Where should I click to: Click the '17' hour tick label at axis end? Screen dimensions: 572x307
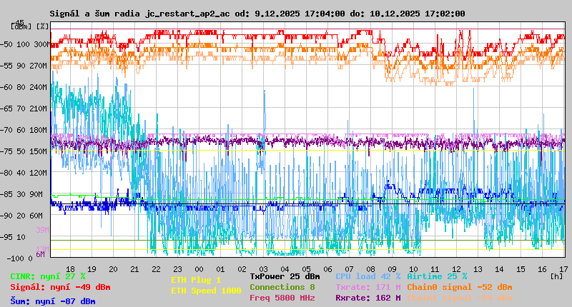[x=563, y=269]
